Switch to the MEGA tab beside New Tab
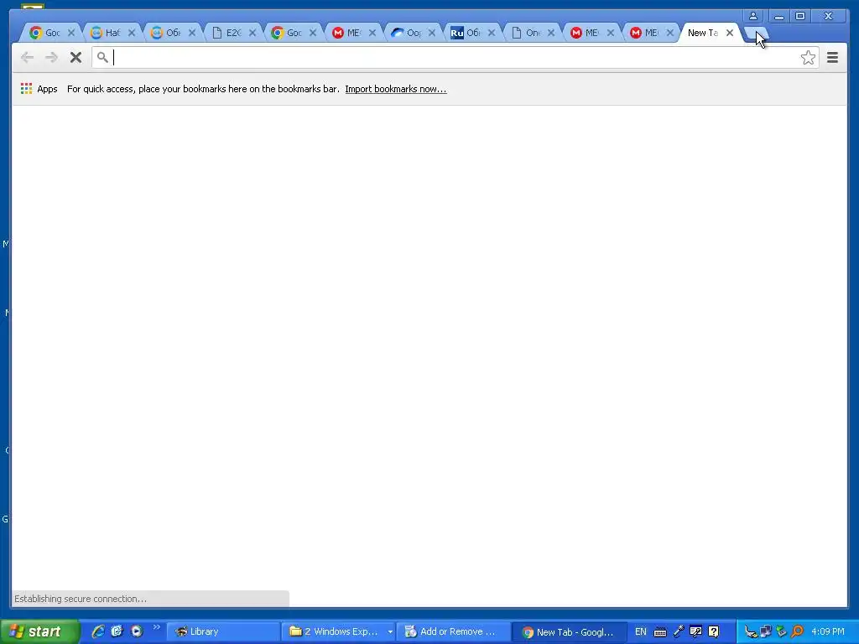Image resolution: width=859 pixels, height=644 pixels. (x=651, y=33)
